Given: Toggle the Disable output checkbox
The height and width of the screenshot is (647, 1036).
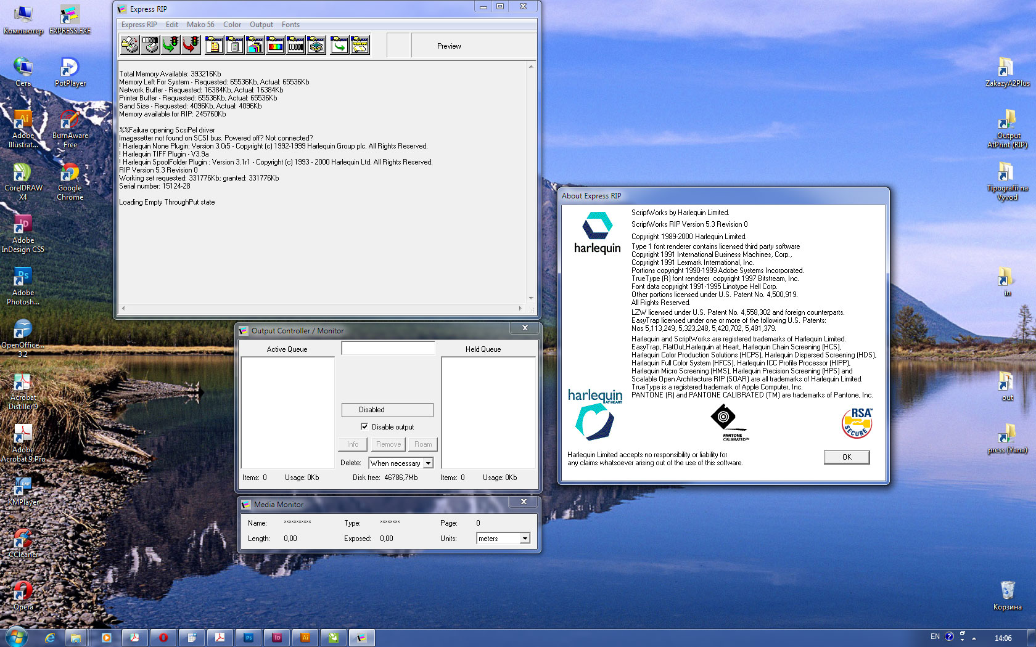Looking at the screenshot, I should pos(364,426).
